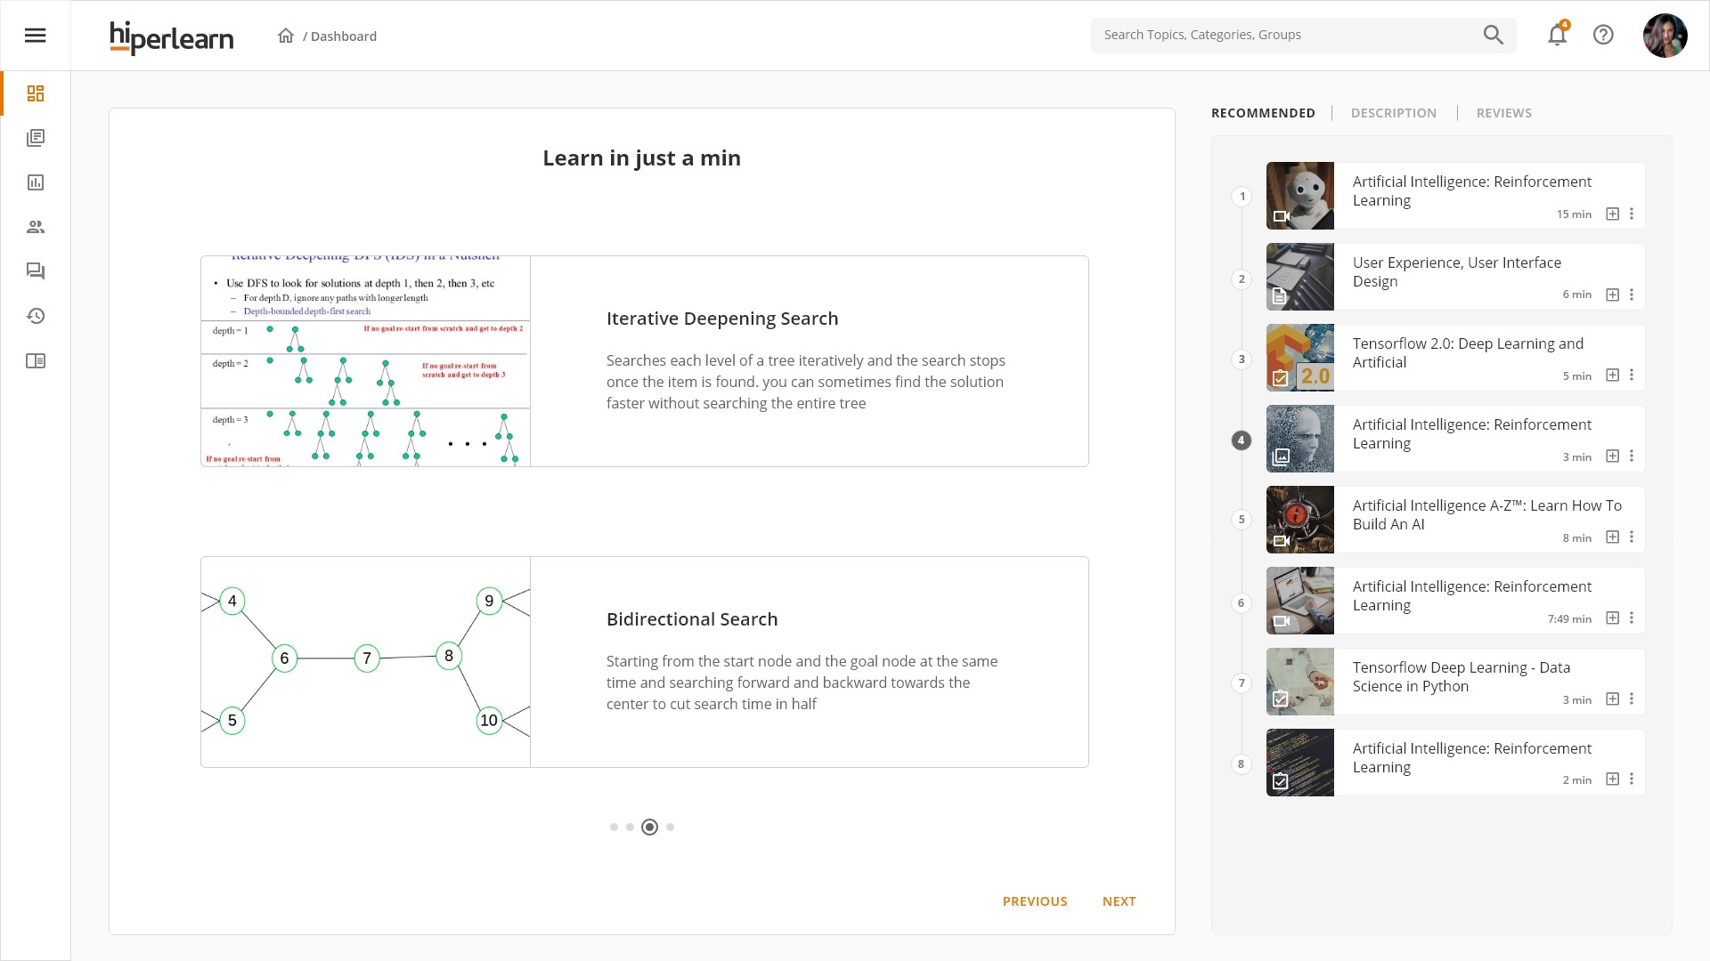Viewport: 1710px width, 961px height.
Task: Open more options for Tensorflow Deep Learning
Action: point(1632,699)
